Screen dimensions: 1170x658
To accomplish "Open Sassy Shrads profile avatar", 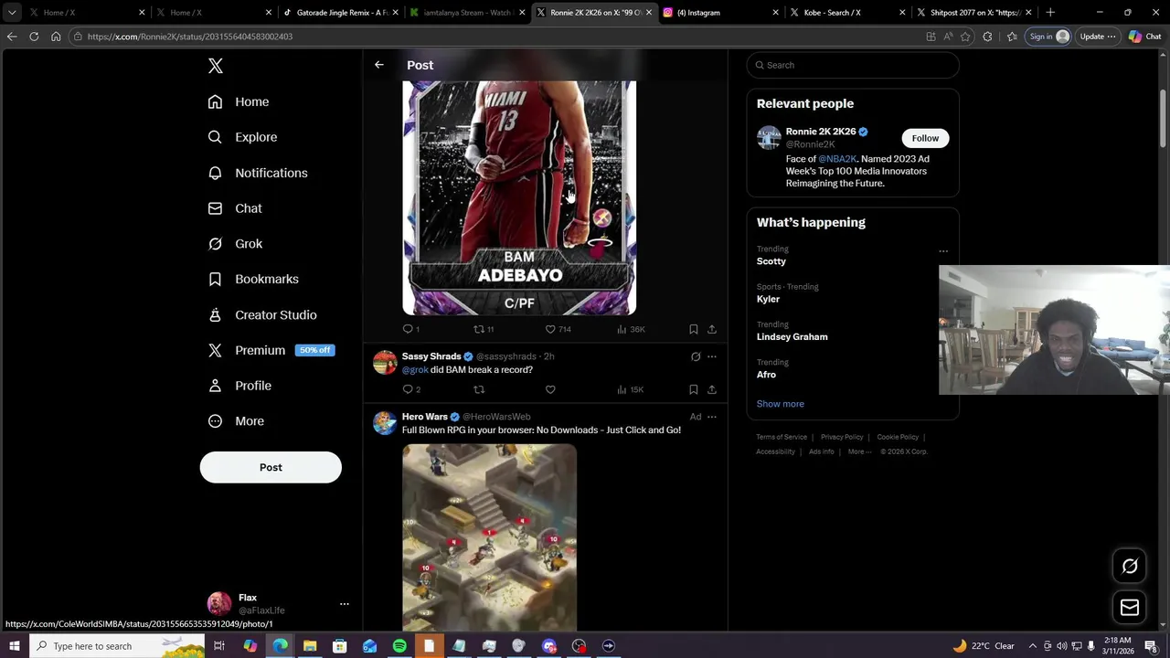I will tap(385, 363).
